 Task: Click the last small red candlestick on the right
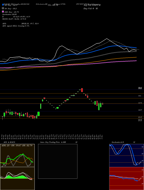[x=103, y=104]
